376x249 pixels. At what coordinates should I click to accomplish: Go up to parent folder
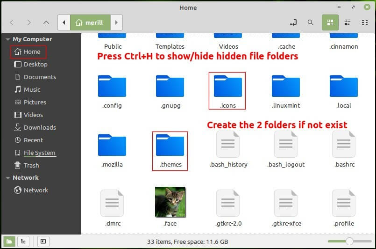46,22
